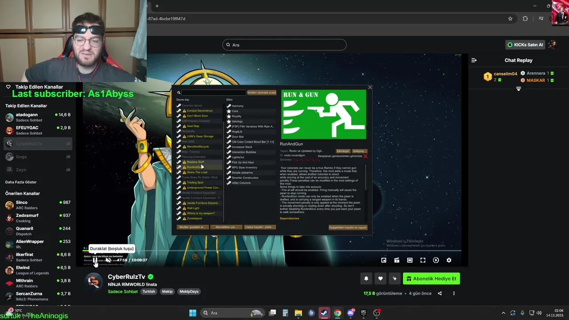Open OBS Studio from the taskbar
This screenshot has width=569, height=320.
(377, 313)
